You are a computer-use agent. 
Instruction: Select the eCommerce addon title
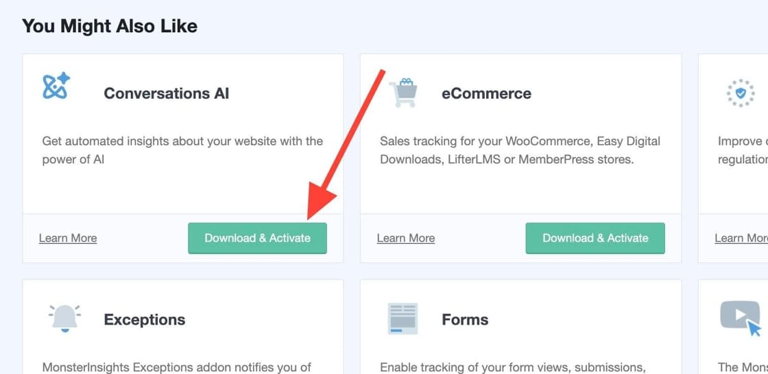tap(486, 93)
